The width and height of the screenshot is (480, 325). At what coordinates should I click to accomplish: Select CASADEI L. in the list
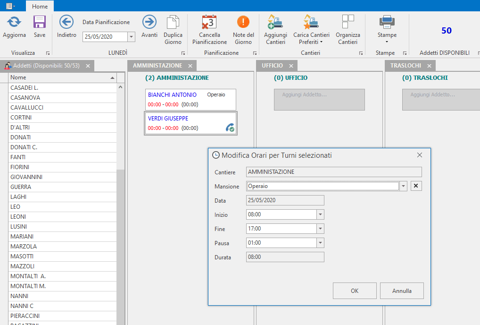62,88
